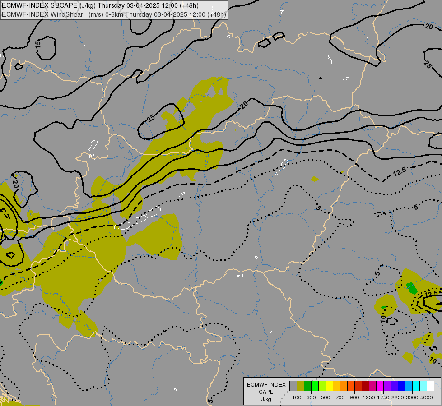Choose the amber-gold legend swatch

[336, 386]
